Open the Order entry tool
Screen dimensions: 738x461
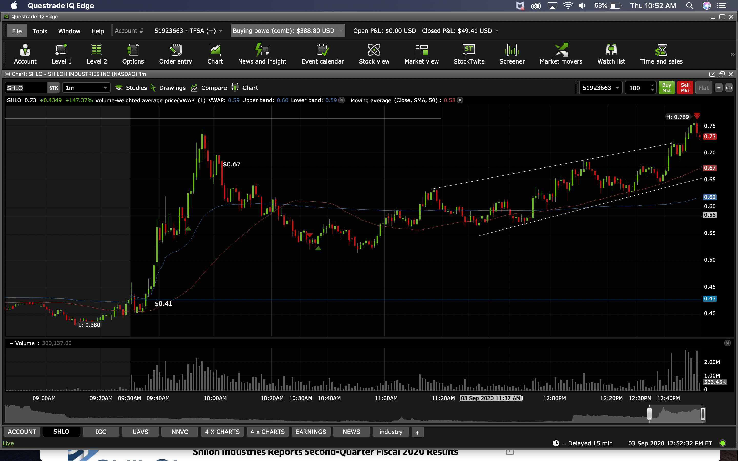pos(175,54)
